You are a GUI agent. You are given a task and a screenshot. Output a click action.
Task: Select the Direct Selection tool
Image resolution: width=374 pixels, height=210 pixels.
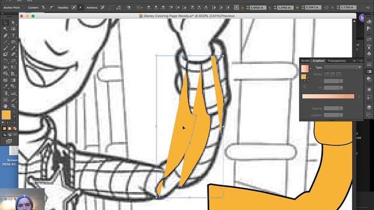coord(13,23)
